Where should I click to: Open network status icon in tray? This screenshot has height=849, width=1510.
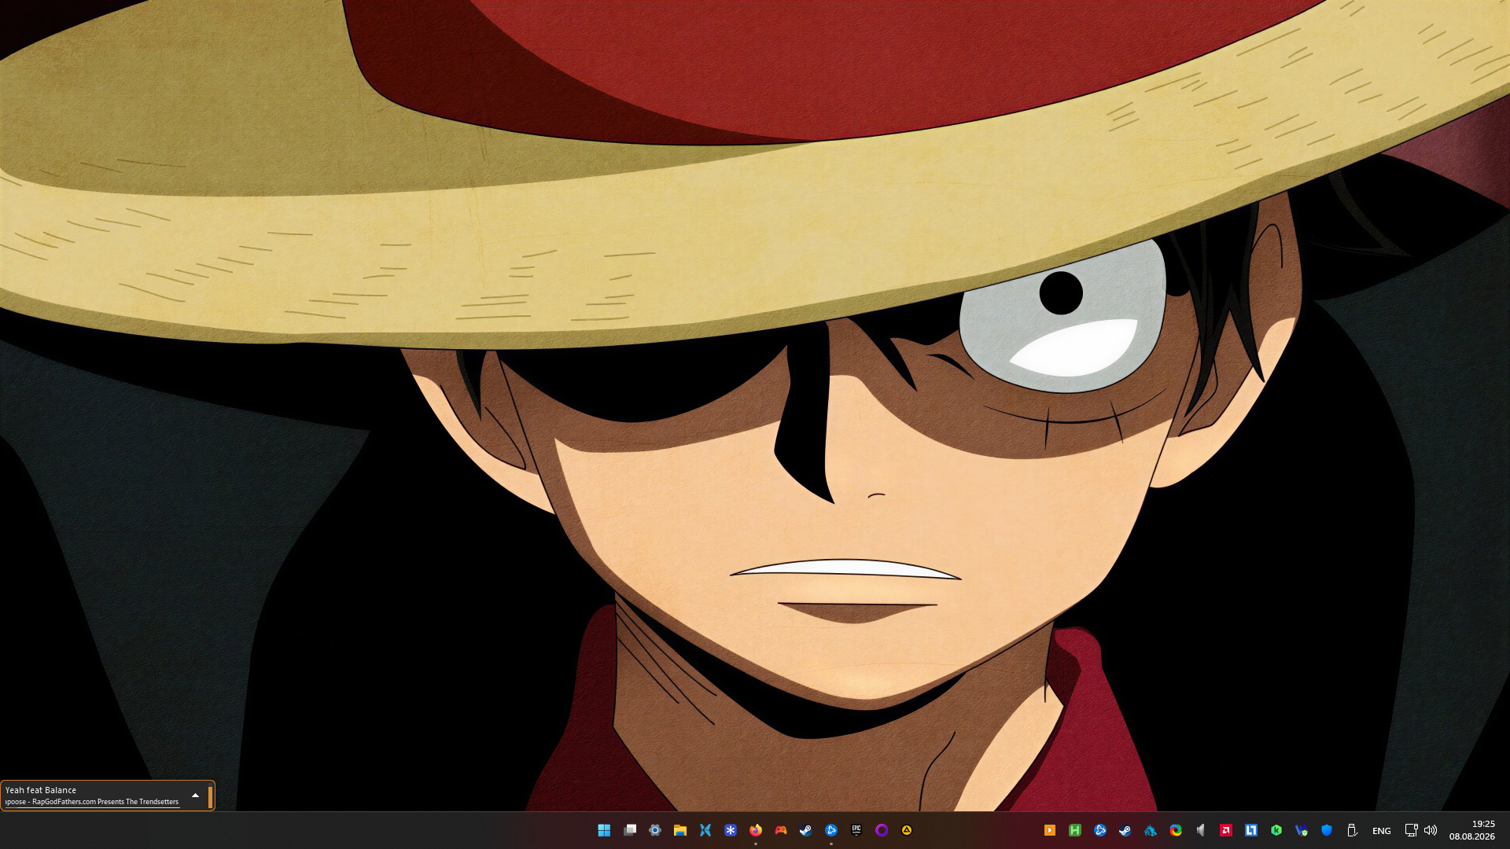1411,830
